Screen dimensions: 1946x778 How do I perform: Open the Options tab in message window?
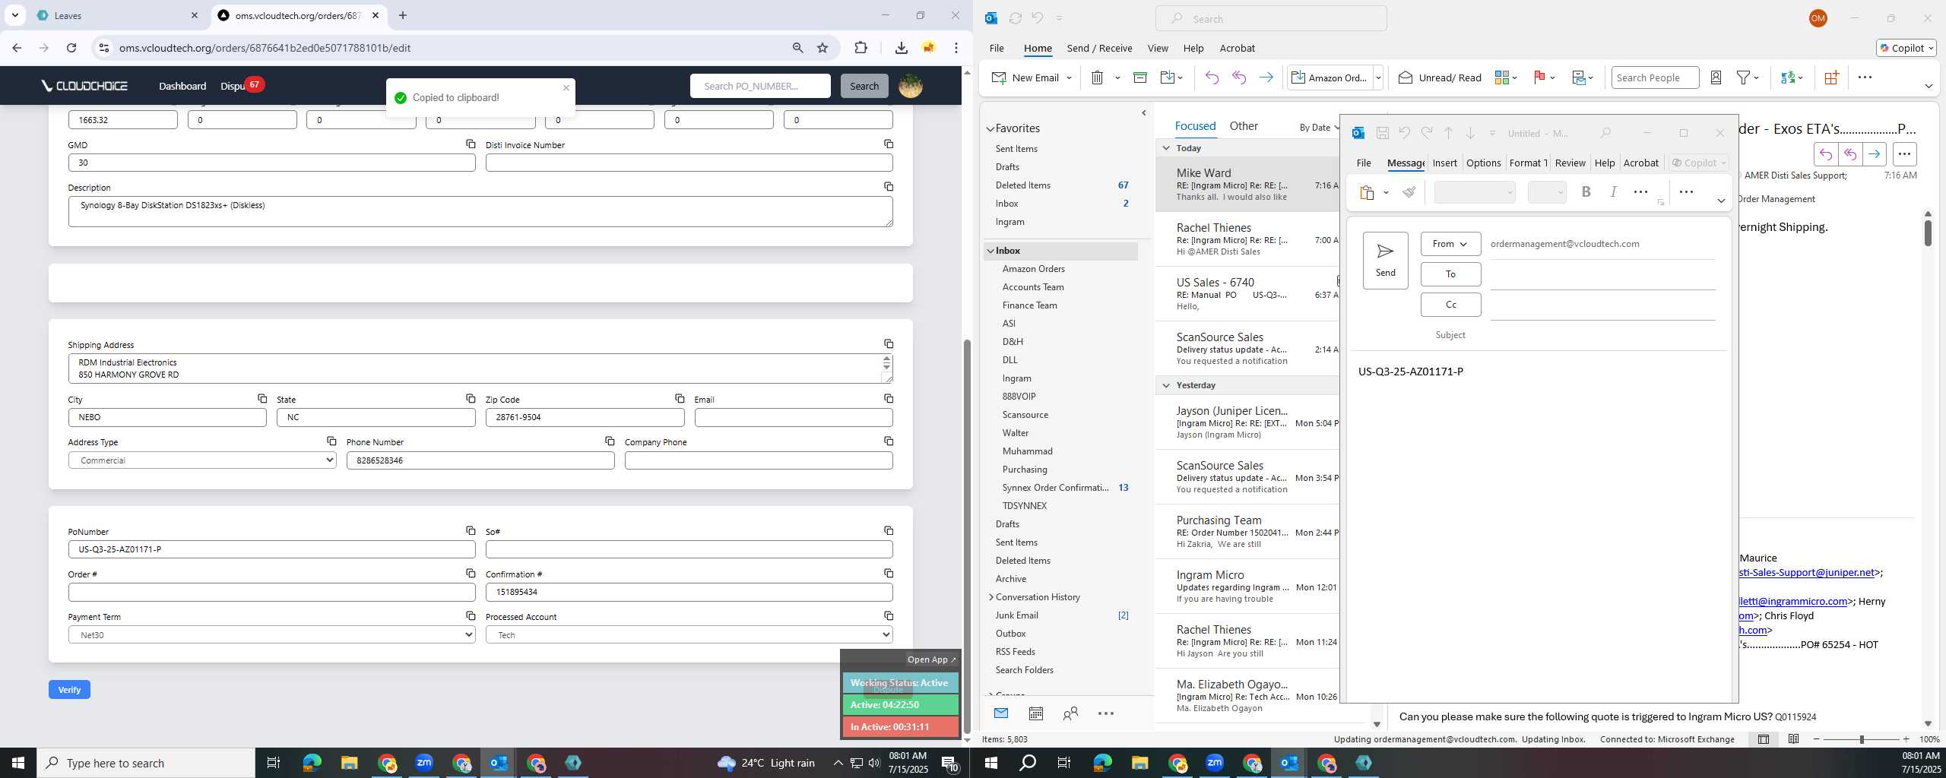[x=1483, y=163]
